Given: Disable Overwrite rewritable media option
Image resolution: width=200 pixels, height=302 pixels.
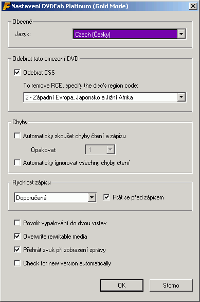Looking at the screenshot, I should tap(17, 237).
